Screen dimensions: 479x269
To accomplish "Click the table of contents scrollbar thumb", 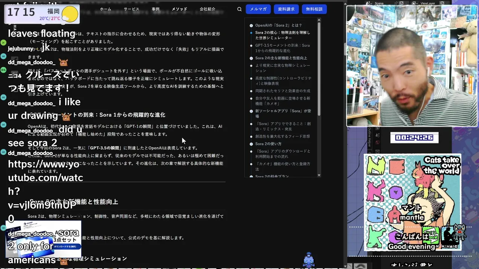I will [x=319, y=69].
